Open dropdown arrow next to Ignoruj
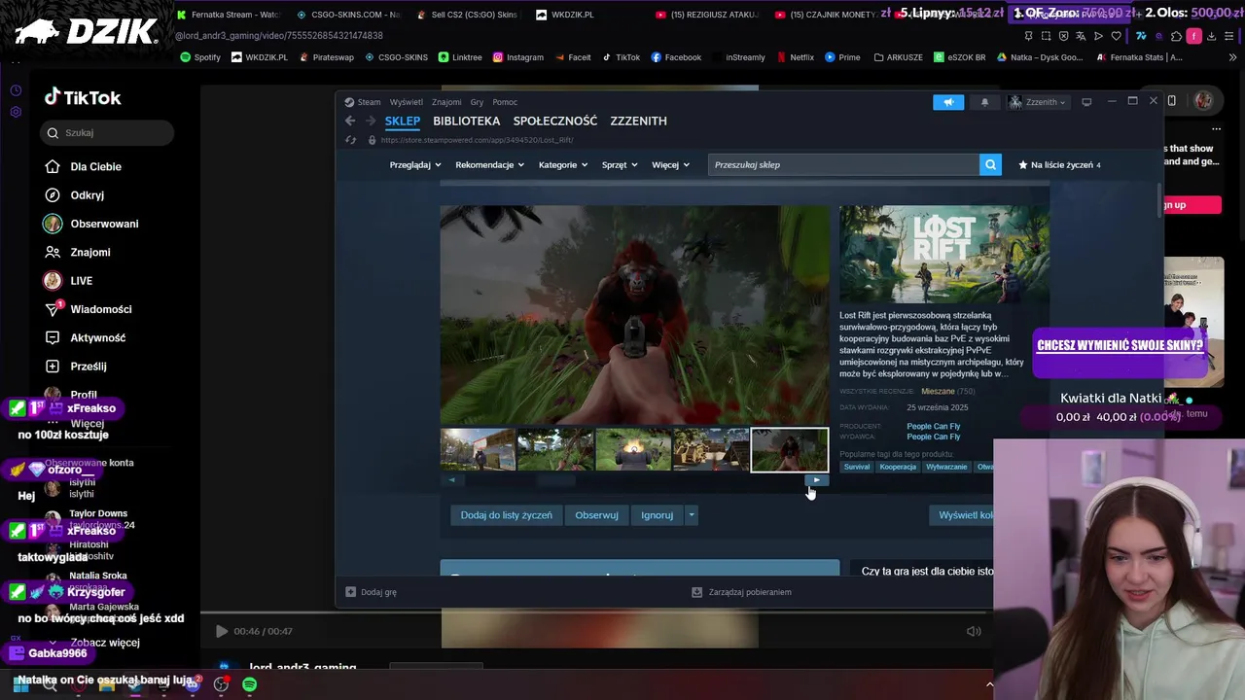 tap(692, 515)
